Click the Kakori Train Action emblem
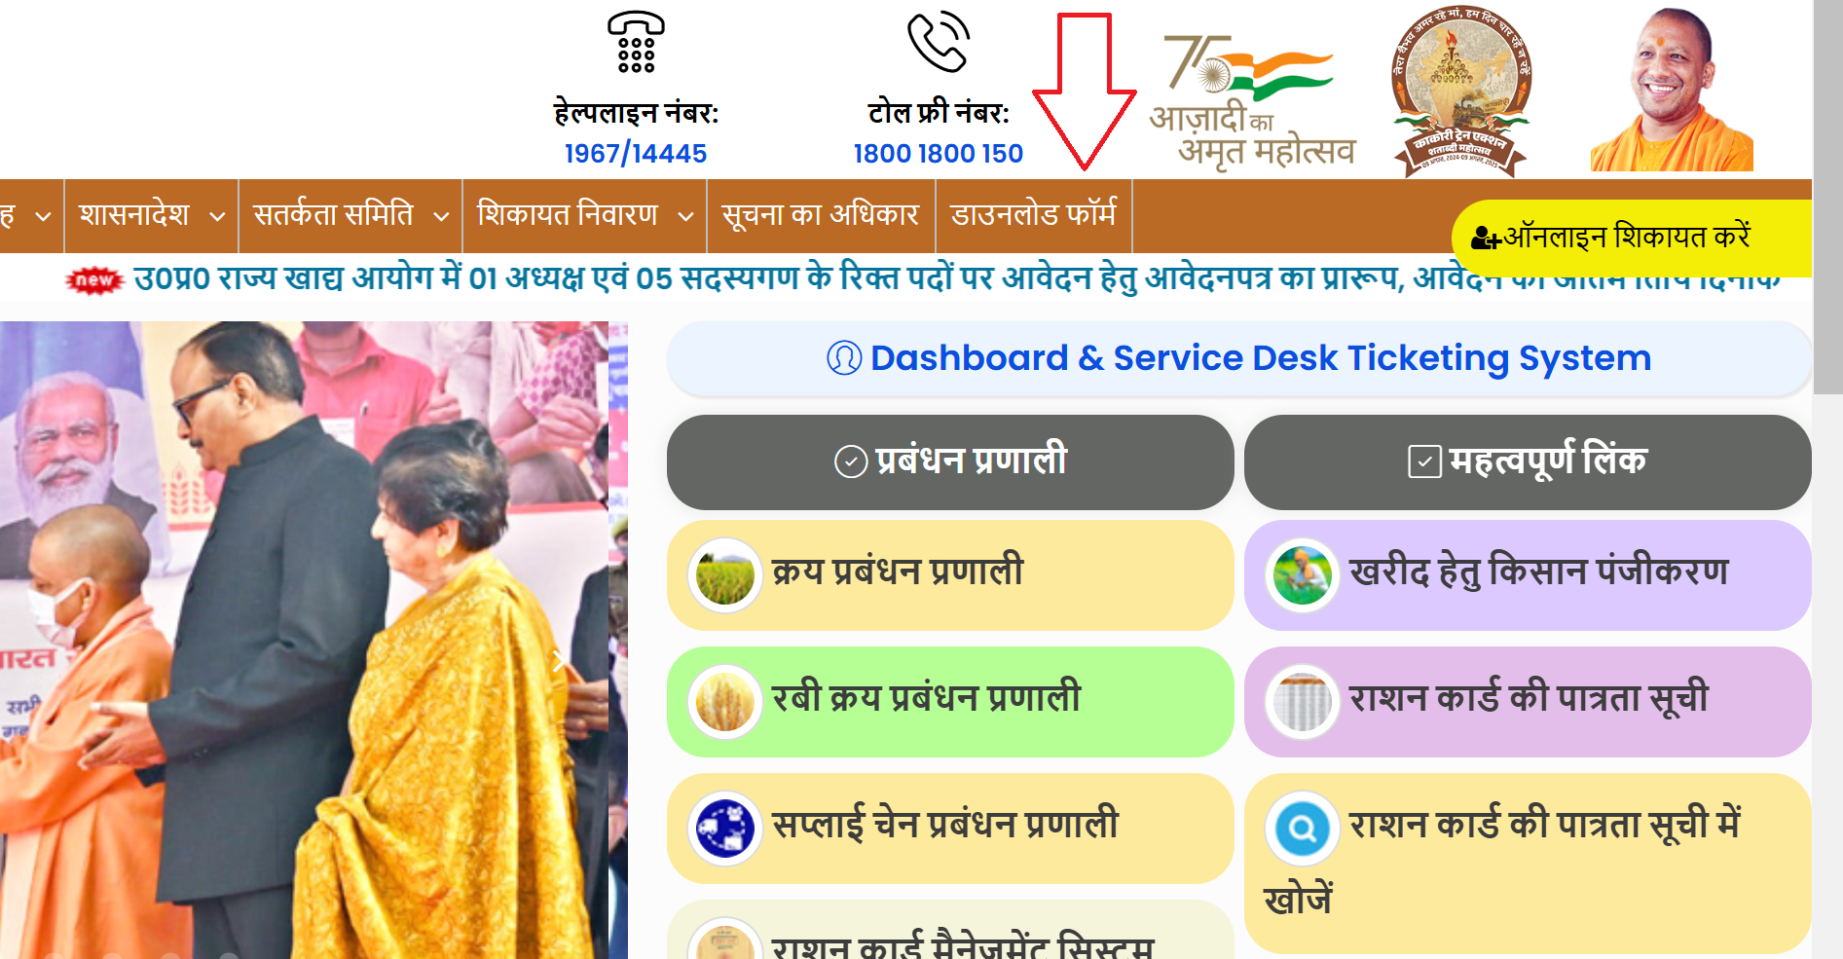Viewport: 1843px width, 959px height. pos(1461,92)
